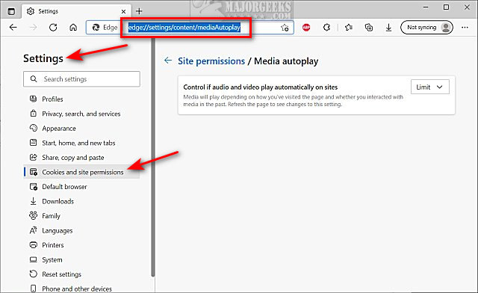Open Printers settings section
This screenshot has height=293, width=478.
tap(81, 245)
